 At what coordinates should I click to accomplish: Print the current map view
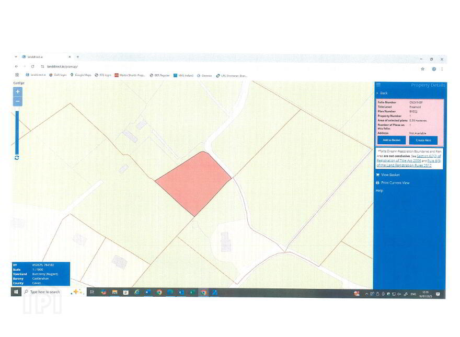(393, 183)
